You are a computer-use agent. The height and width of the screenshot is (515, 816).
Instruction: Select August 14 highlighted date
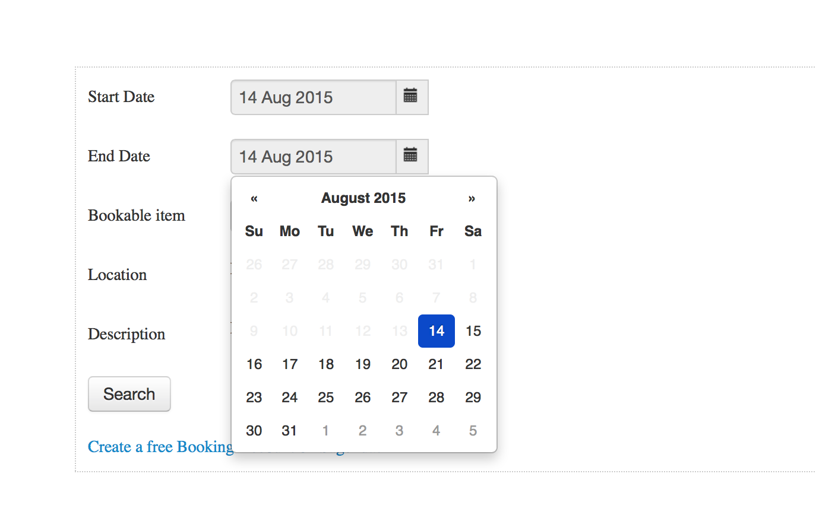tap(437, 331)
